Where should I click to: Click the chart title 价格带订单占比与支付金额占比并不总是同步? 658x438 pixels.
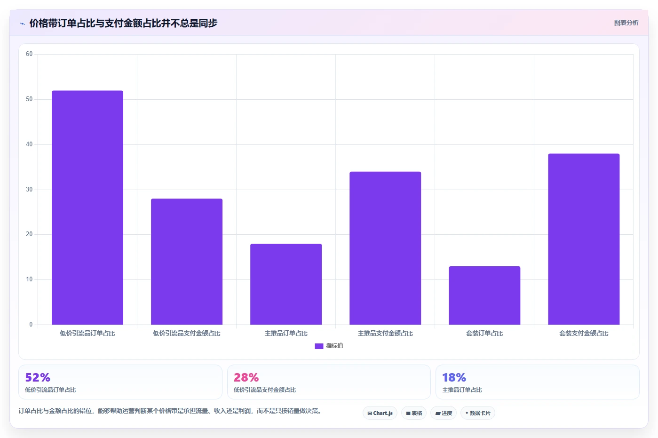123,23
